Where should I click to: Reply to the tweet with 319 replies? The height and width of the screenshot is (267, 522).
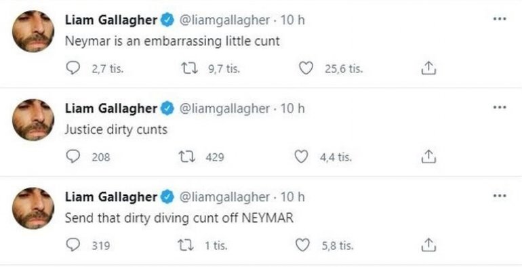click(73, 245)
